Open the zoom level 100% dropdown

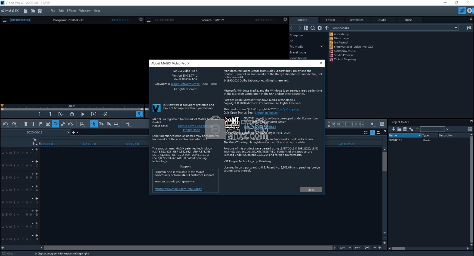350,248
